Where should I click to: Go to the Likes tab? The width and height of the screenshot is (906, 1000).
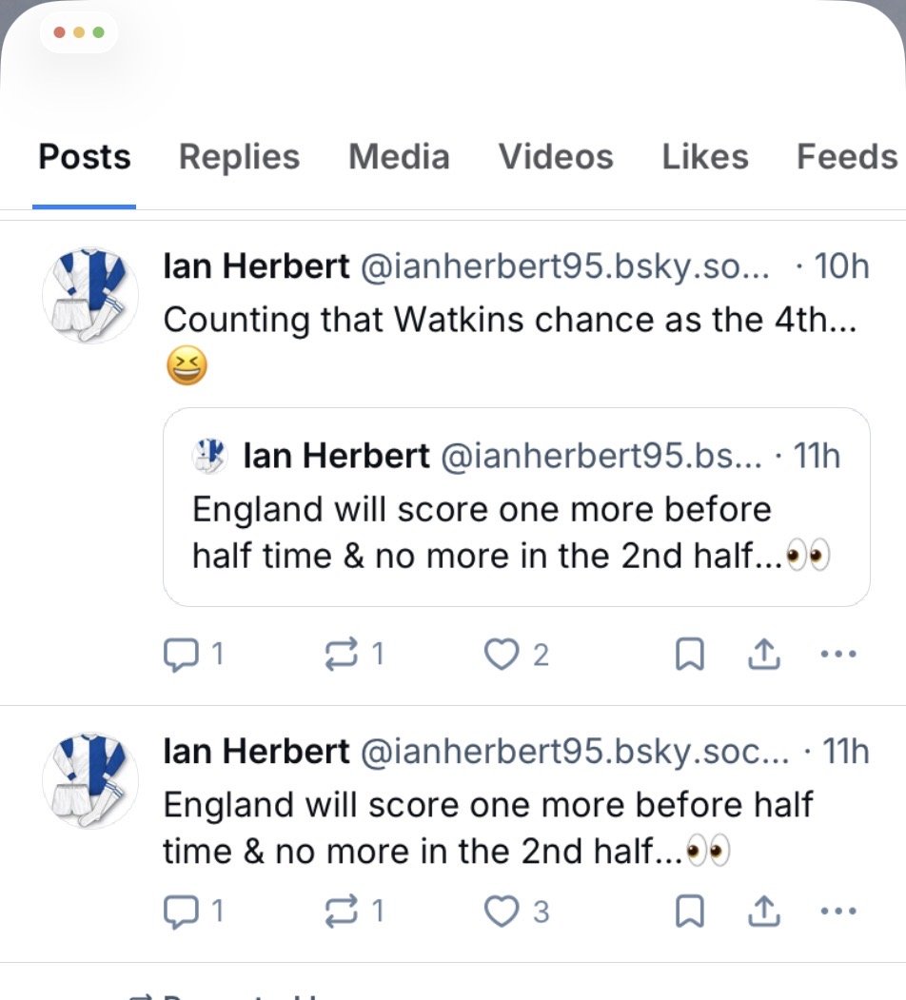[704, 157]
